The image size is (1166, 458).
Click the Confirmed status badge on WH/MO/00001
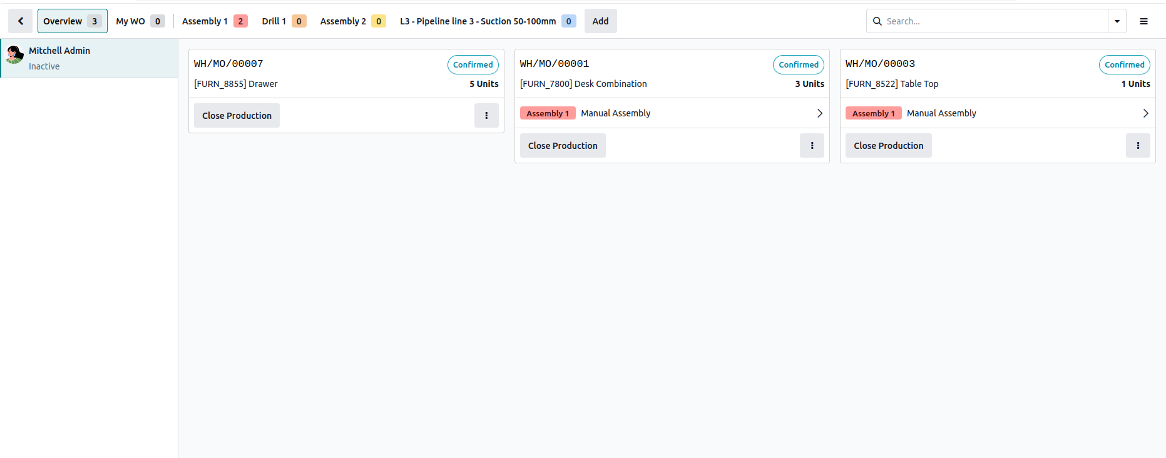point(799,64)
